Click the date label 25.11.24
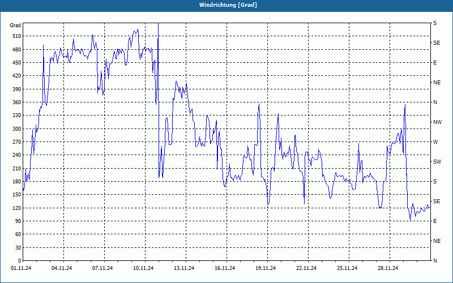Viewport: 453px width, 283px height. (347, 268)
